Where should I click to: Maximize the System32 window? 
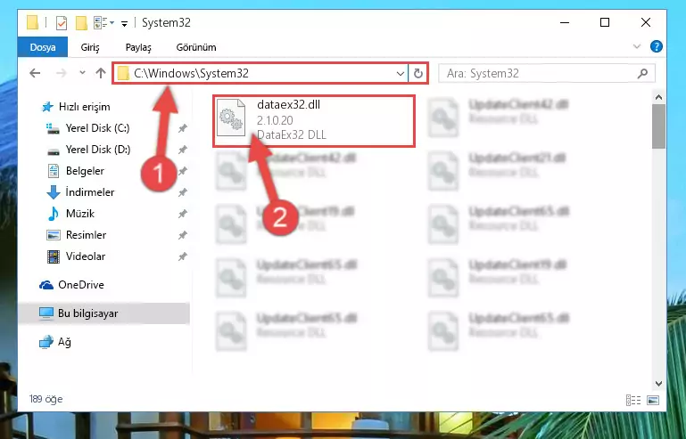pos(605,22)
